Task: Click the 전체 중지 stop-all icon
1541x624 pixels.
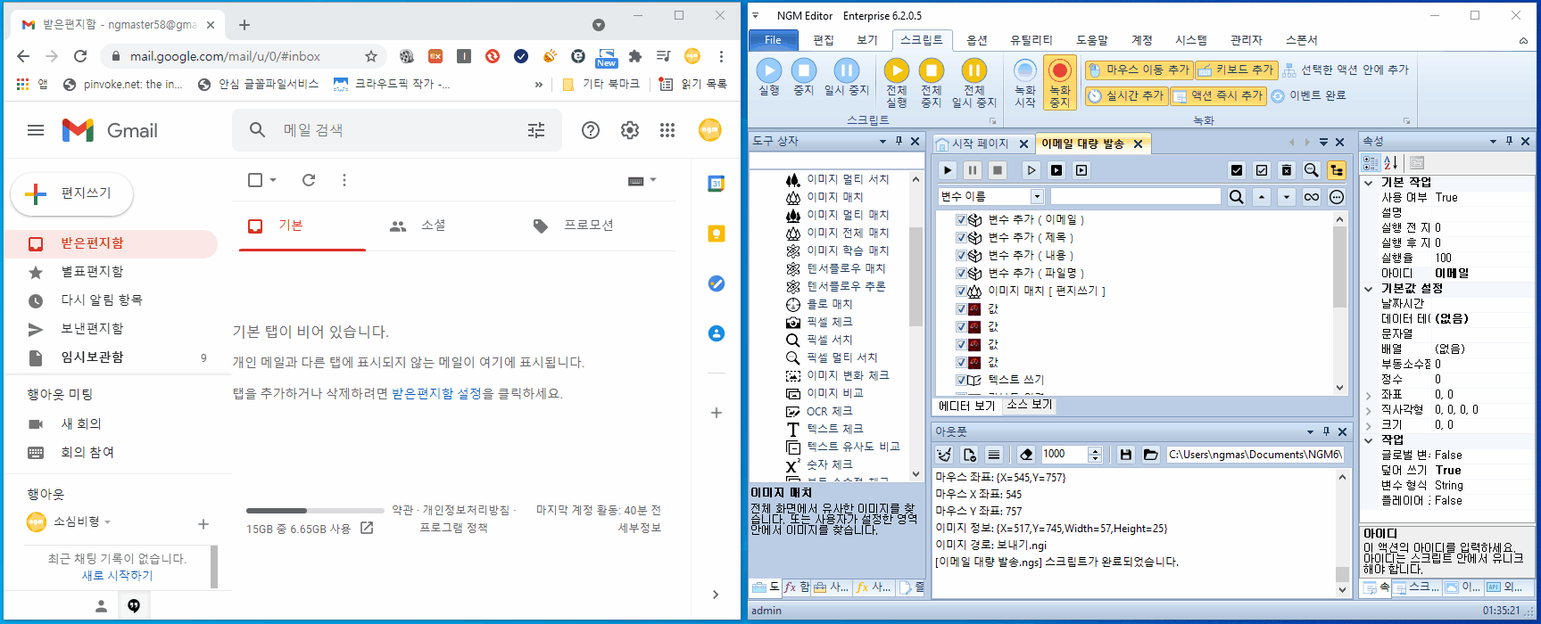Action: [932, 70]
